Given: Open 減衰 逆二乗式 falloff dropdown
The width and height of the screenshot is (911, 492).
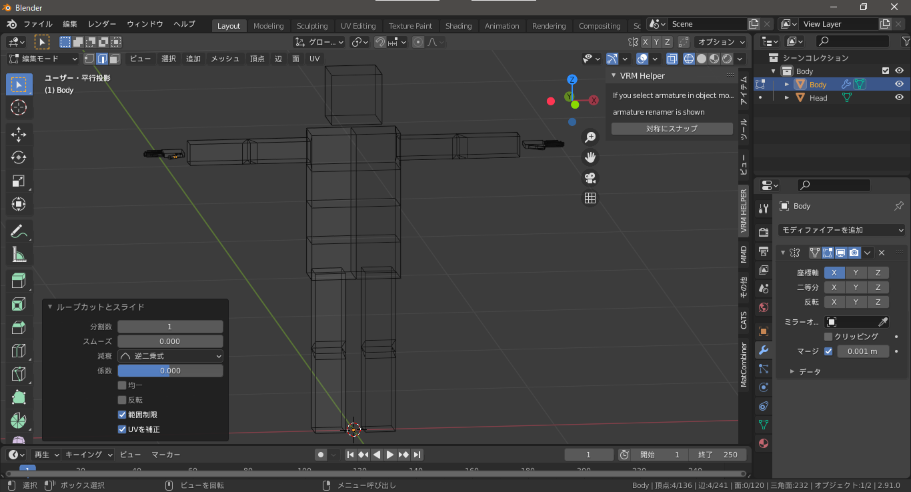Looking at the screenshot, I should 170,356.
